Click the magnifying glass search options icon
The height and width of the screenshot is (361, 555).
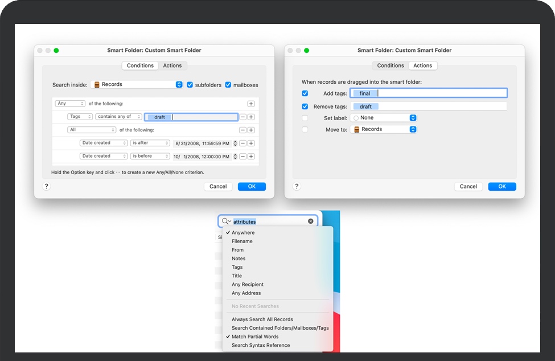point(226,221)
